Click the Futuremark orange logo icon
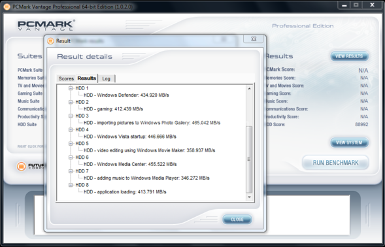This screenshot has height=247, width=385. tap(22, 166)
